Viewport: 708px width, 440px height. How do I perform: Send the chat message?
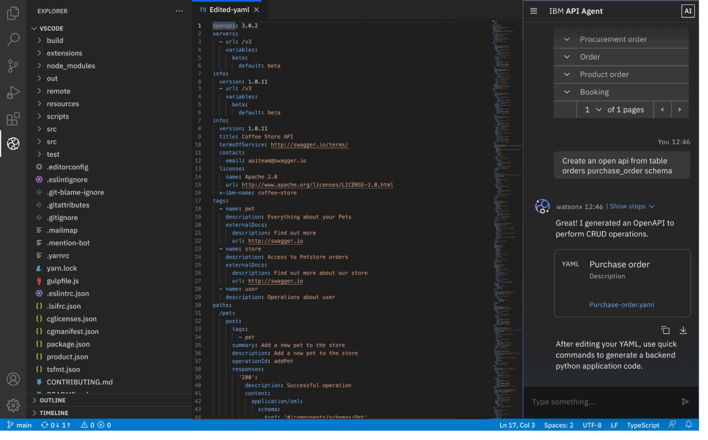[x=685, y=402]
